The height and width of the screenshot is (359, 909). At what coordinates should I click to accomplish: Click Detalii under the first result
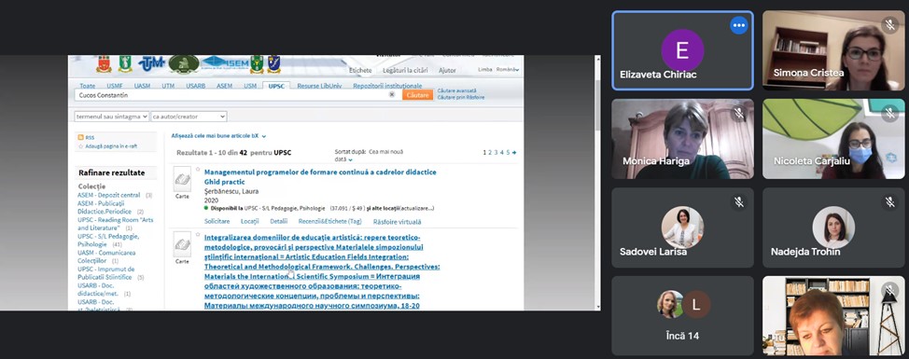279,221
